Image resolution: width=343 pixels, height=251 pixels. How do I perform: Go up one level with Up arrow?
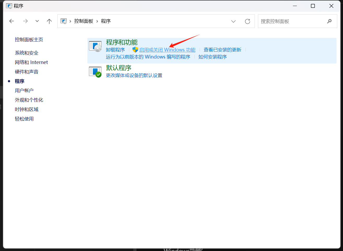[49, 21]
